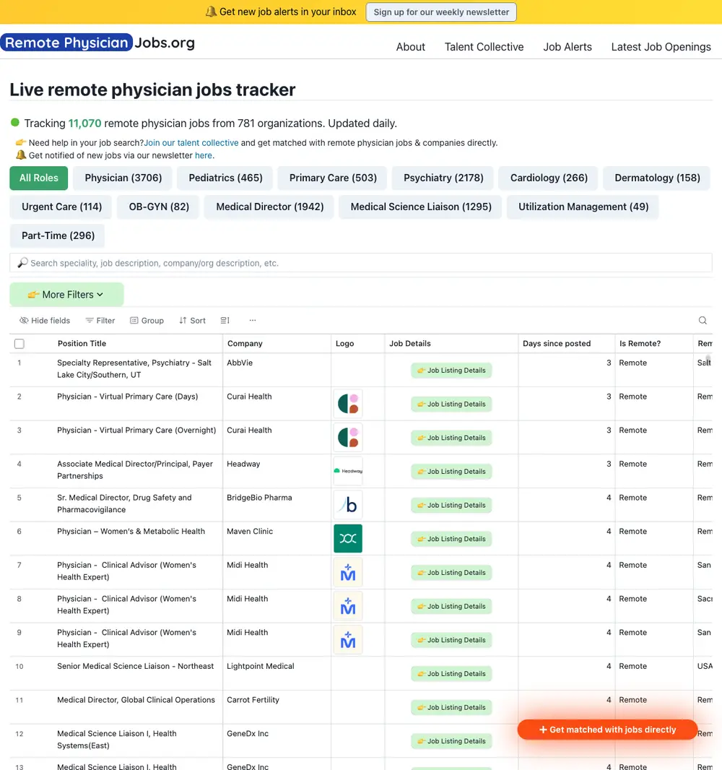Filter by Psychiatry (2178)

pyautogui.click(x=443, y=178)
